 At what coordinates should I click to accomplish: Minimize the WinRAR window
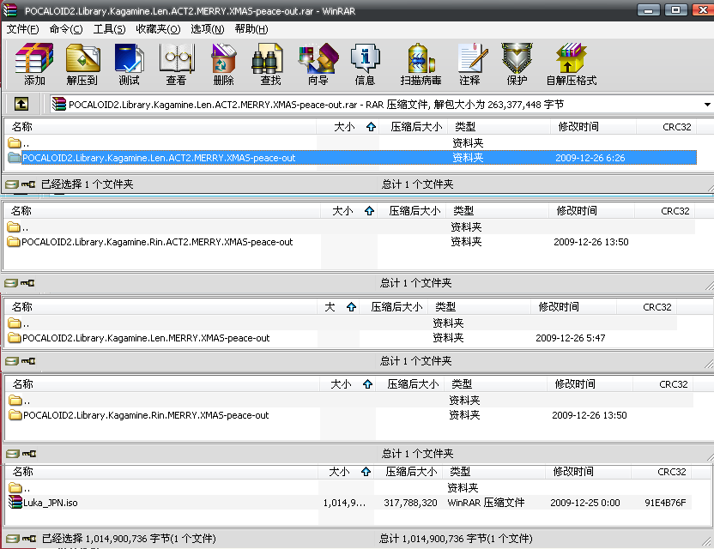coord(649,9)
